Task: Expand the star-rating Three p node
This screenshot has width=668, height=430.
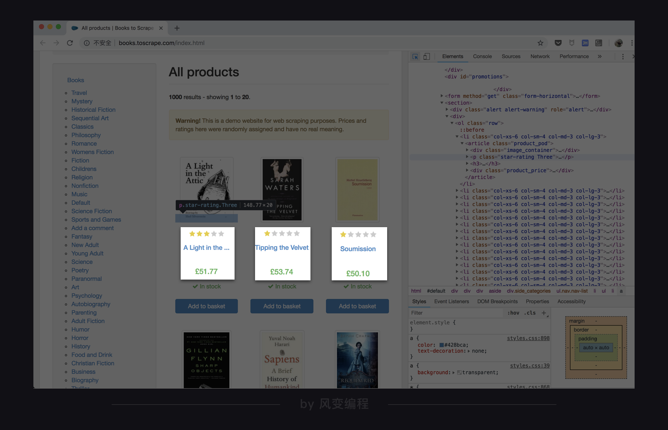Action: pos(467,157)
